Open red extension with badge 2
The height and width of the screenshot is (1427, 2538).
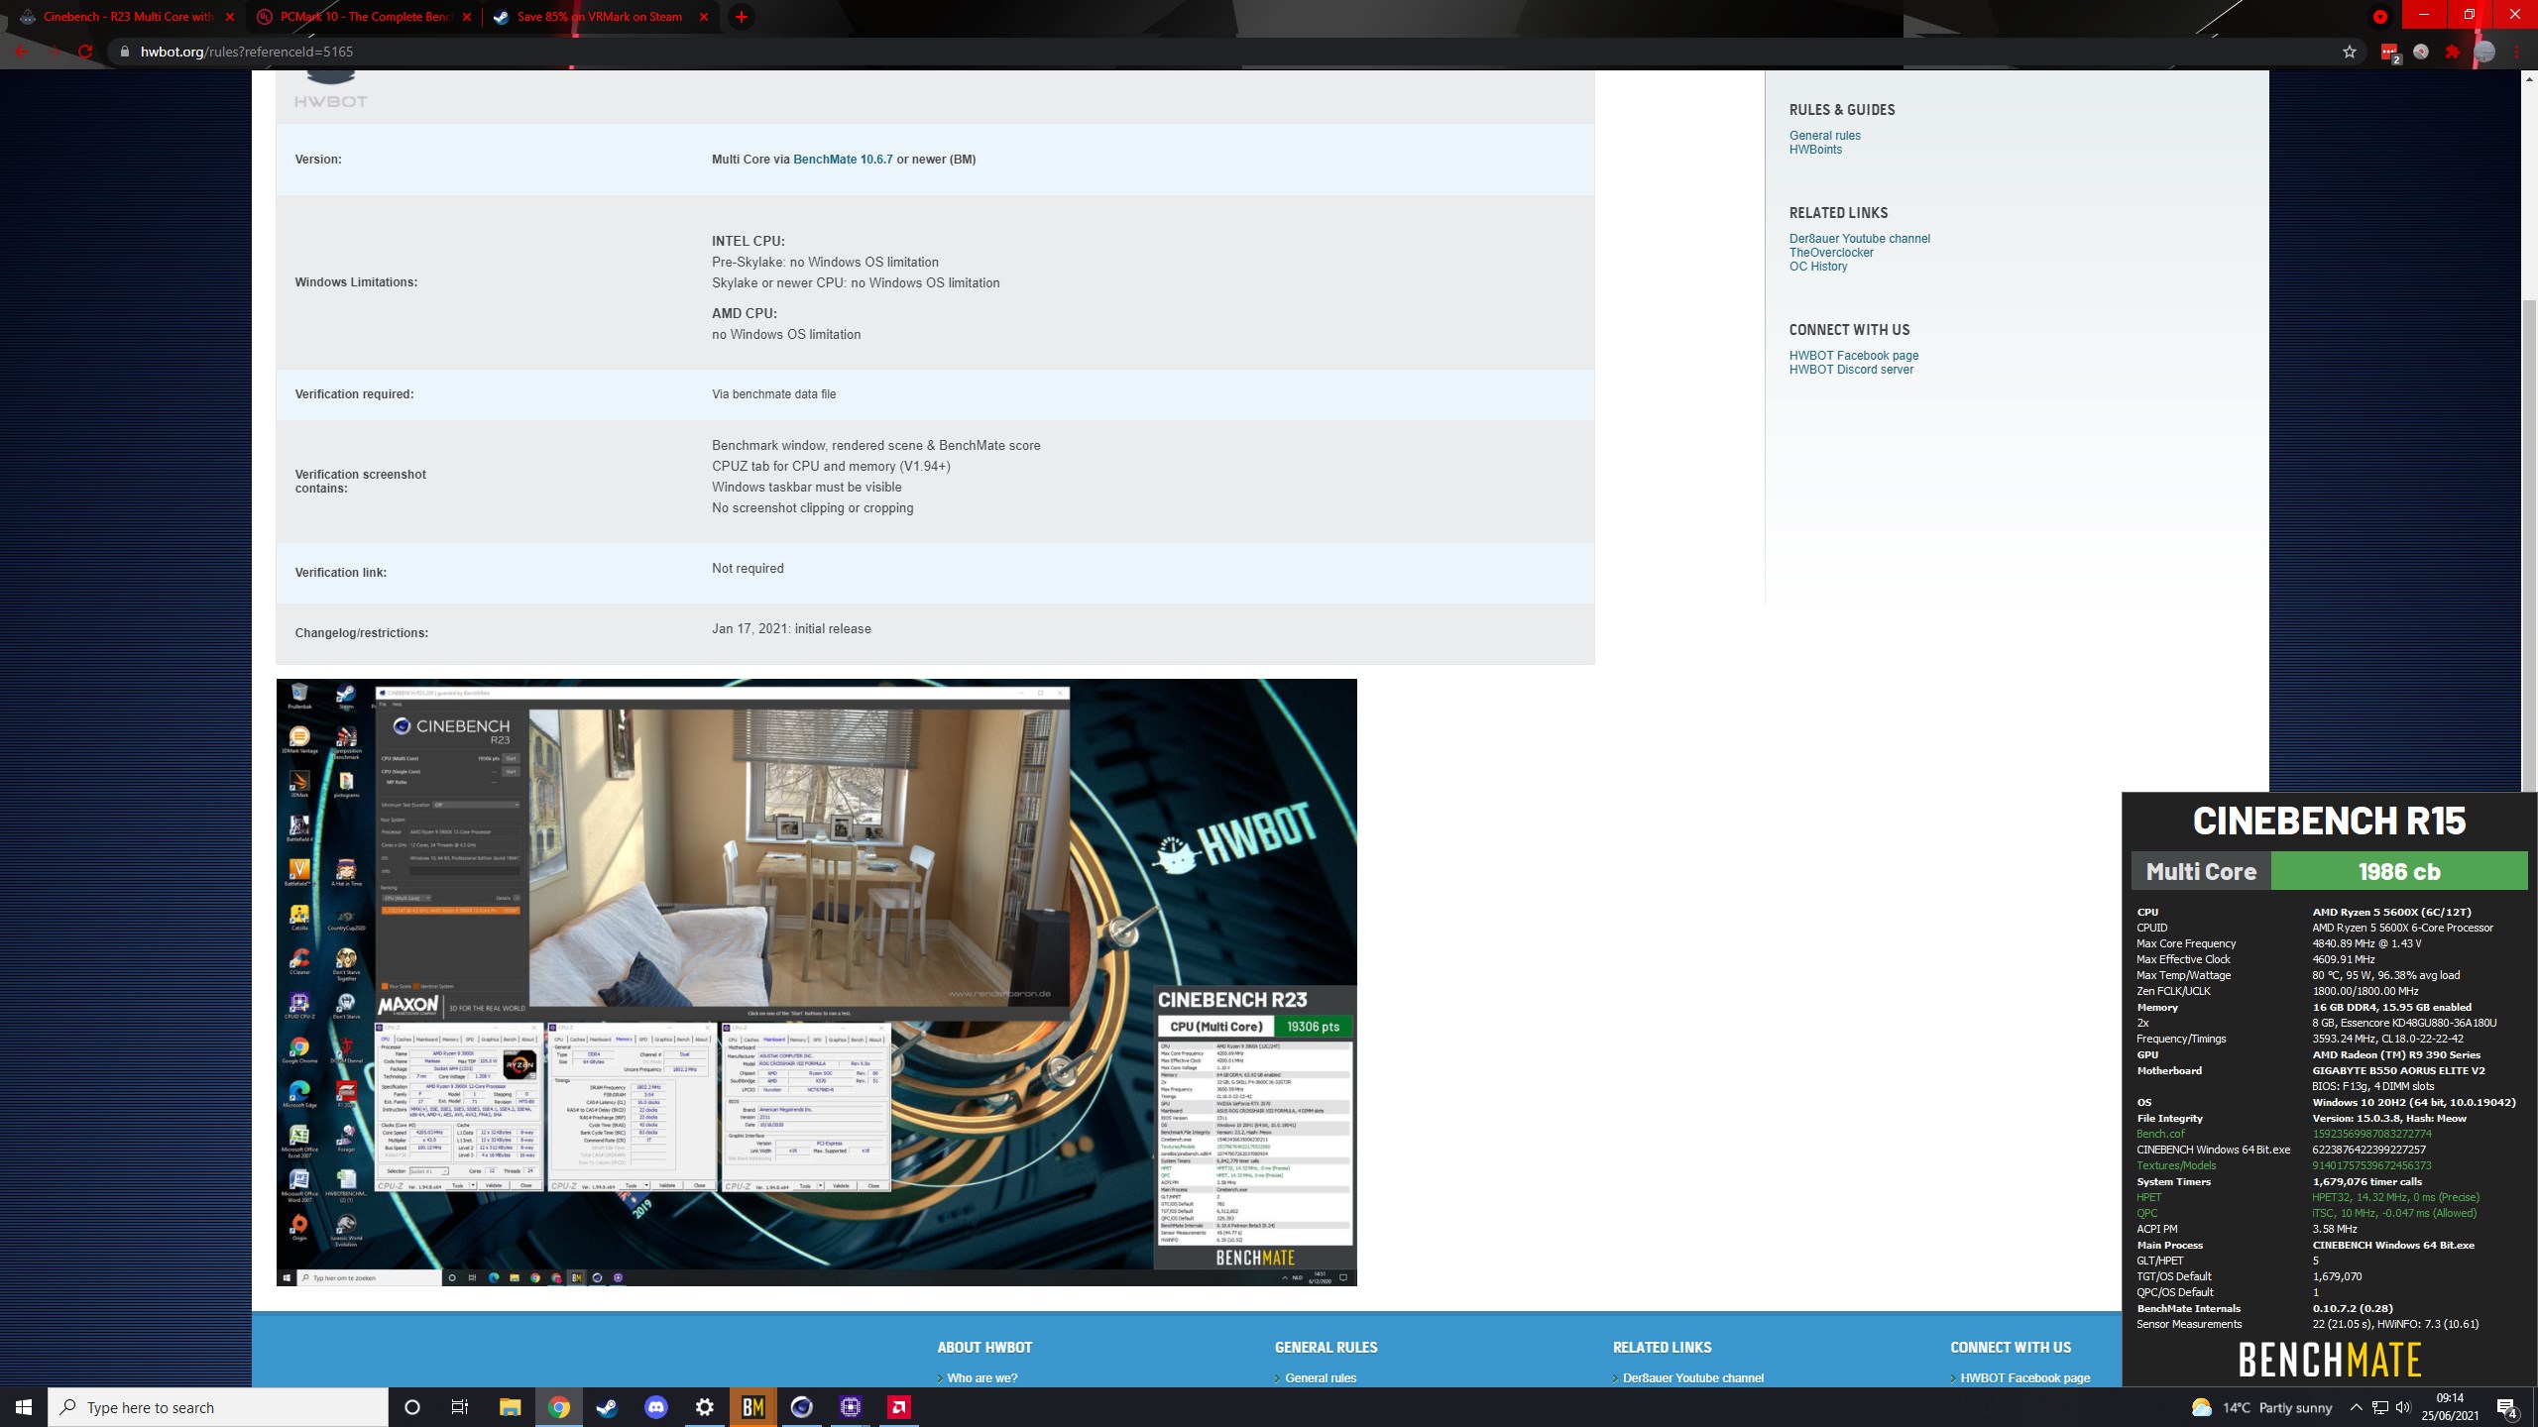click(x=2389, y=53)
